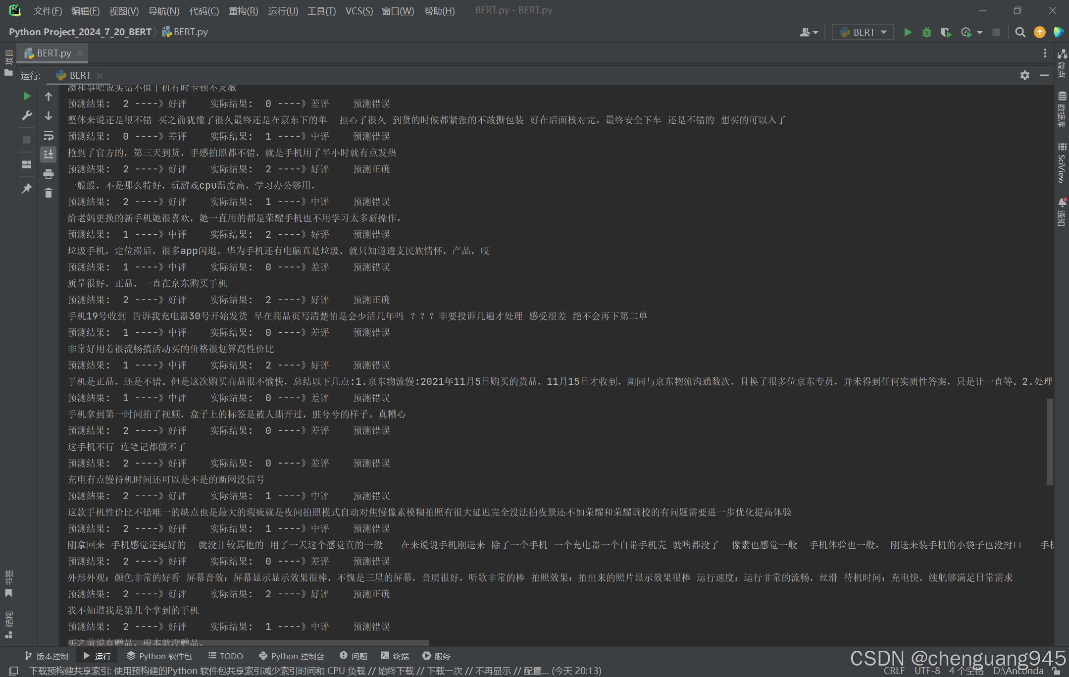
Task: Close the BERT.py editor tab
Action: point(80,53)
